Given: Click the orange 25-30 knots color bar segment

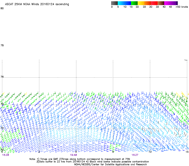Looking at the screenshot, I should pyautogui.click(x=148, y=3).
